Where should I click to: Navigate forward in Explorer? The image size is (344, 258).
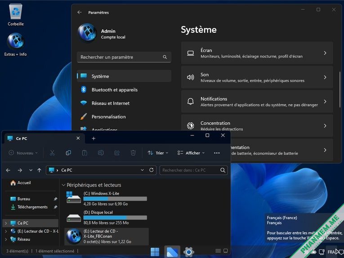click(x=20, y=170)
